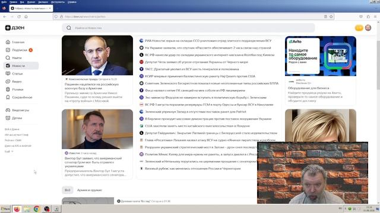This screenshot has width=380, height=213.
Task: Open the Детям kids section
Action: (14, 118)
